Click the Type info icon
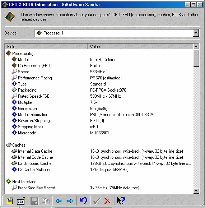205x208 pixels. click(x=14, y=84)
